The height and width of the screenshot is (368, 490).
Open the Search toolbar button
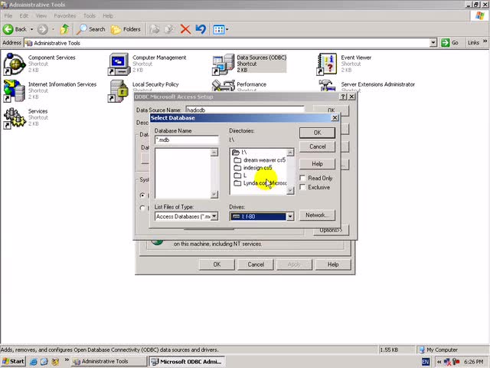91,29
